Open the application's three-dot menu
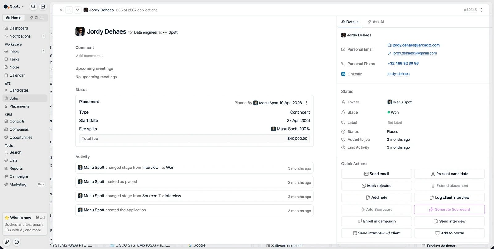The width and height of the screenshot is (494, 249). pos(481,10)
